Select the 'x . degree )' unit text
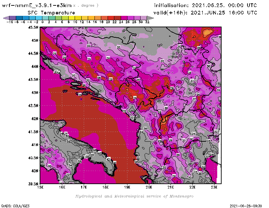 tap(86, 5)
